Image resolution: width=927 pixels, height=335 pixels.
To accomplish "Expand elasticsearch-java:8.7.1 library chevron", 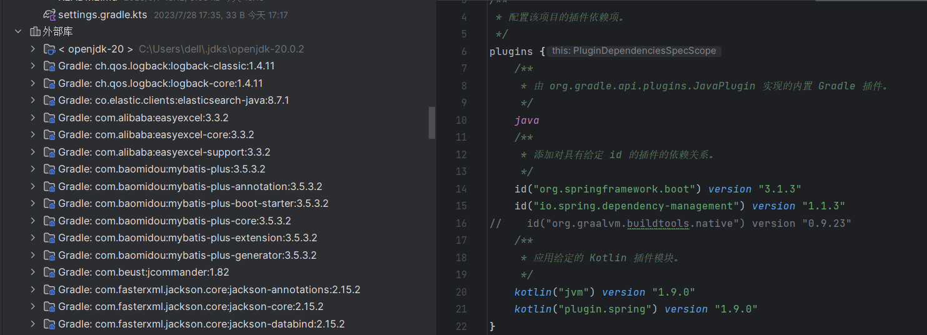I will [x=33, y=100].
